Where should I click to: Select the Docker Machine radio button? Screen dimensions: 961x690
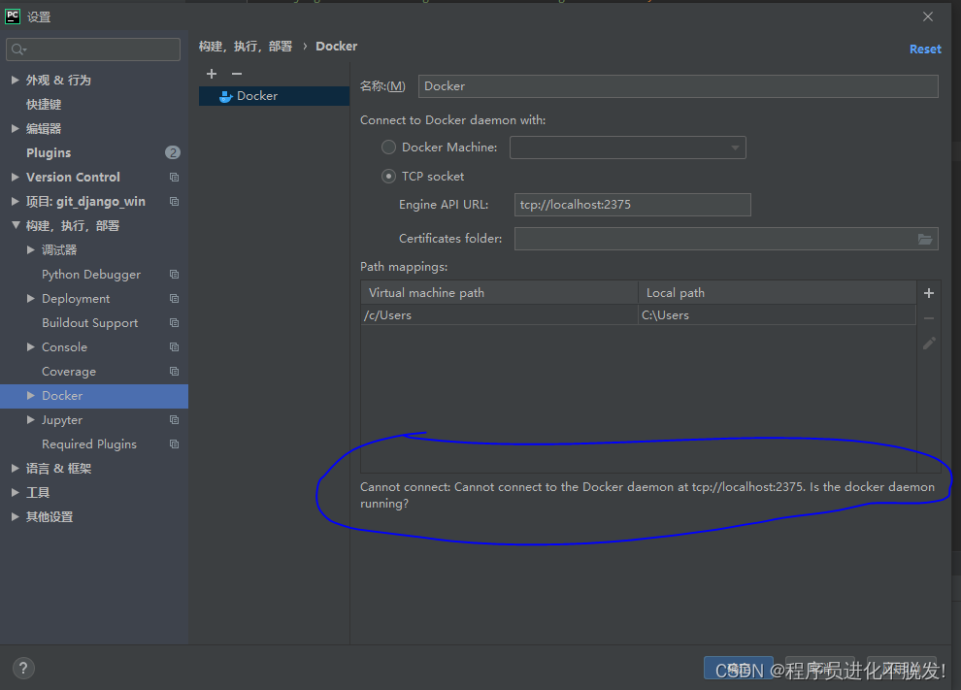click(x=389, y=148)
